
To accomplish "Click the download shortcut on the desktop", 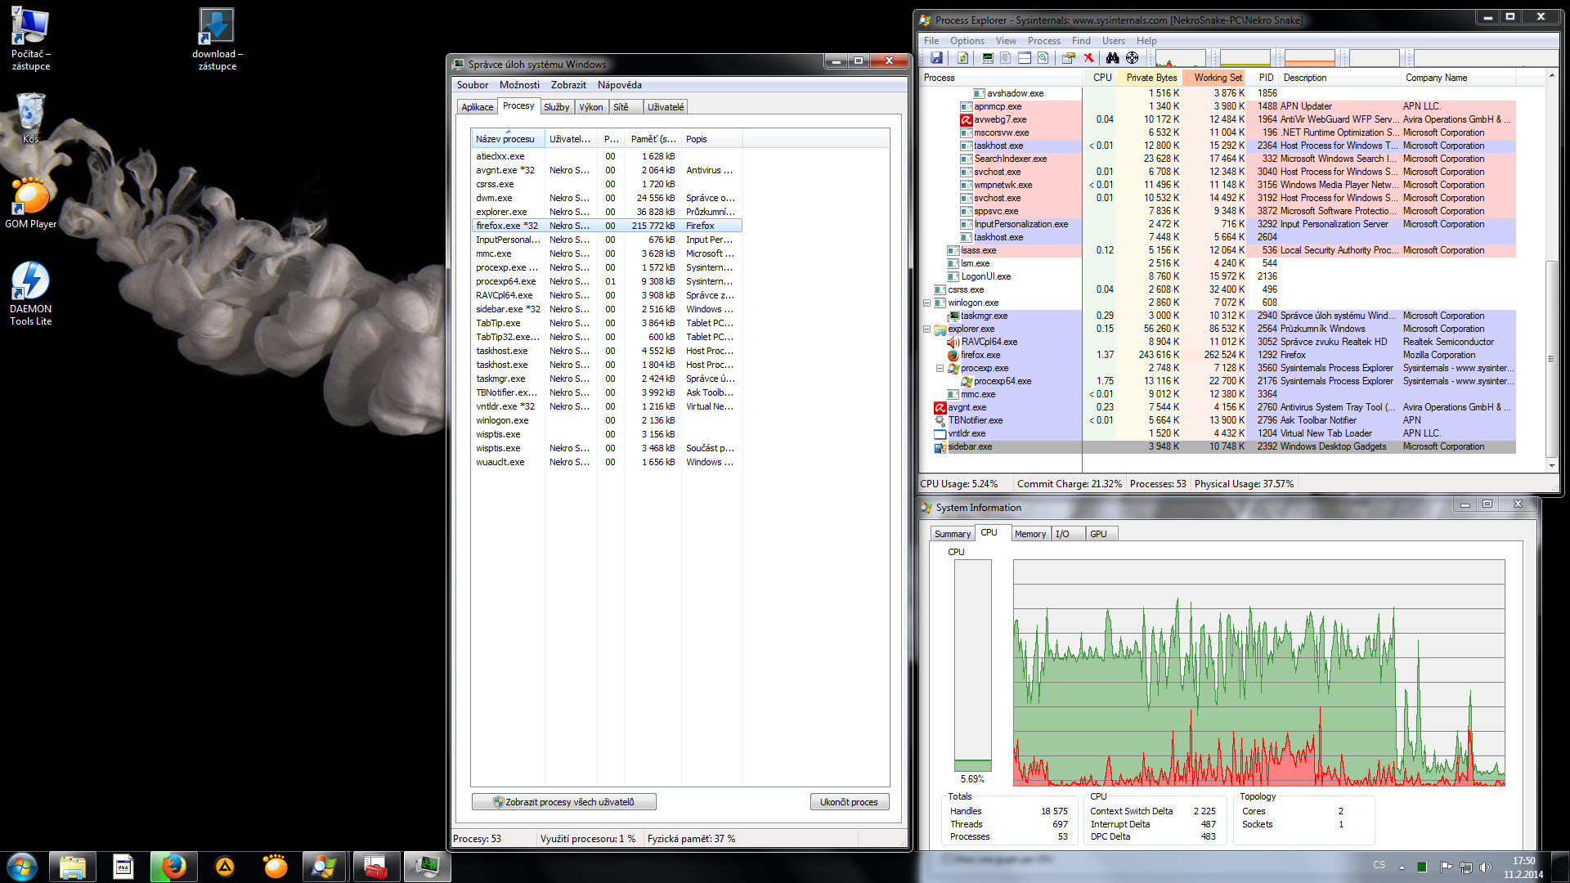I will coord(217,40).
